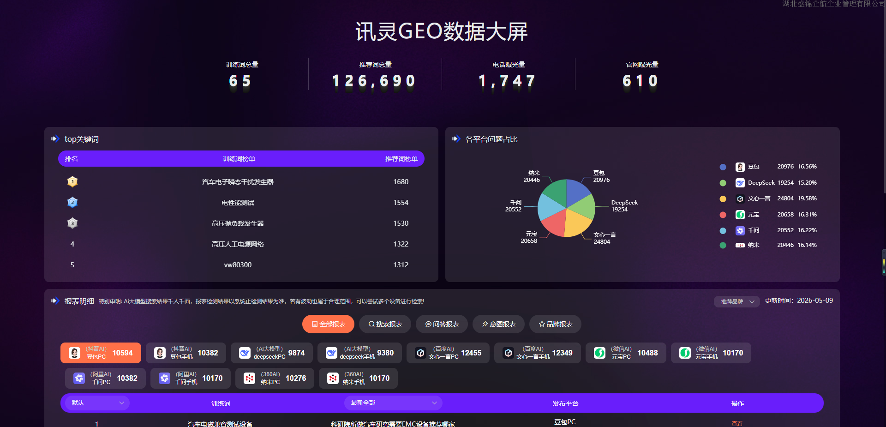
Task: Click the blue rank 2 medal icon
Action: tap(72, 202)
